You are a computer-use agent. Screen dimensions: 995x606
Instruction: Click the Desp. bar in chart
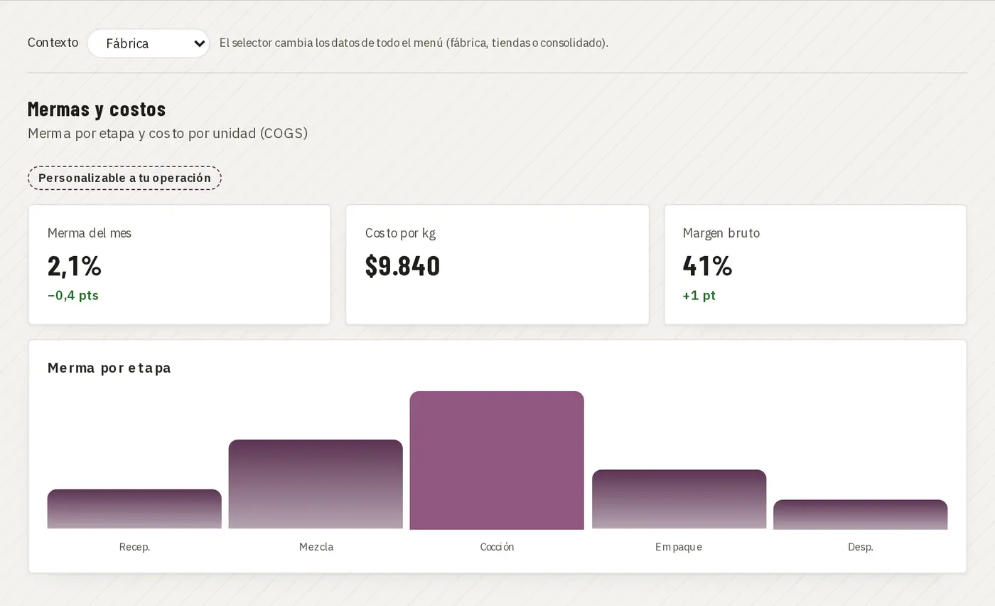click(x=860, y=515)
